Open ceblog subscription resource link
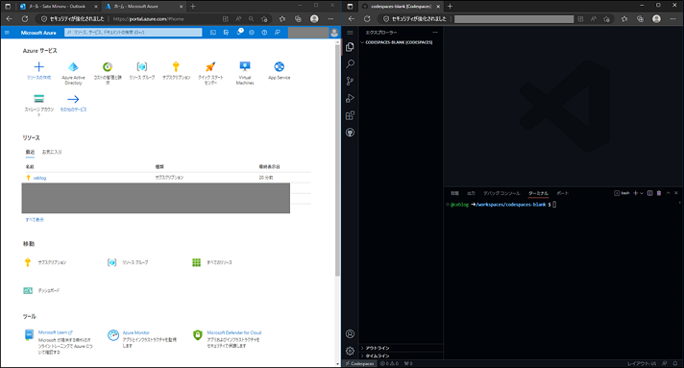This screenshot has width=684, height=368. (39, 178)
